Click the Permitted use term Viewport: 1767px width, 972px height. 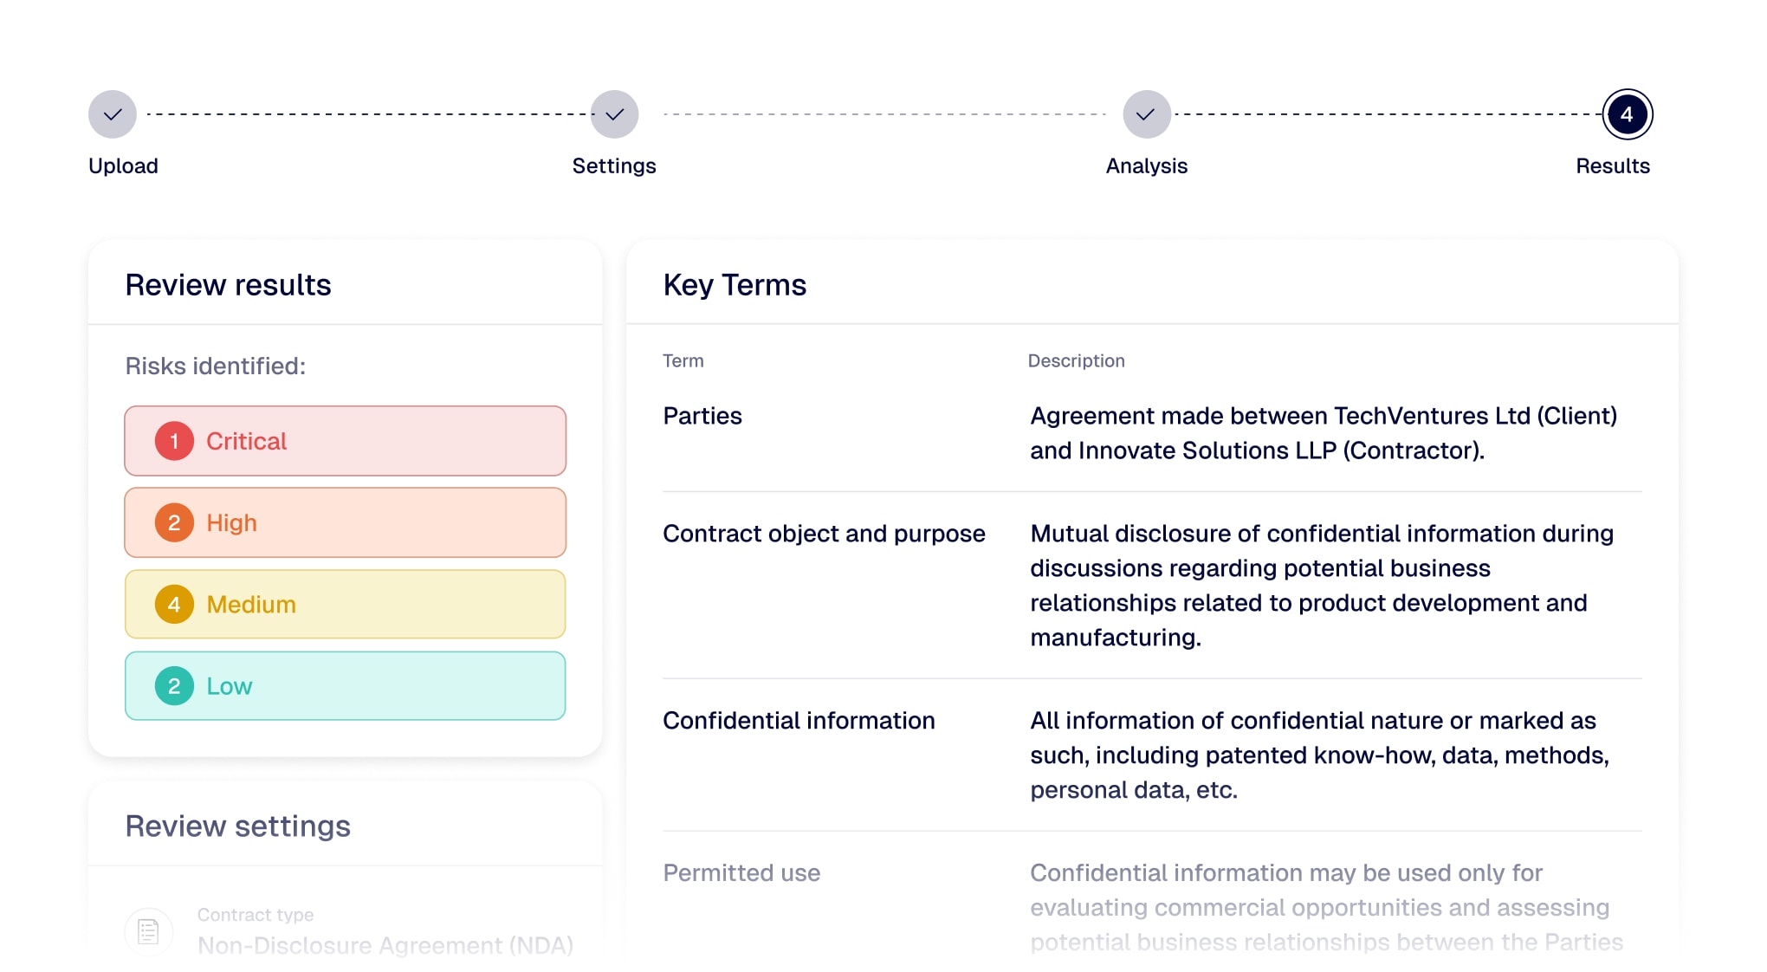pyautogui.click(x=741, y=873)
